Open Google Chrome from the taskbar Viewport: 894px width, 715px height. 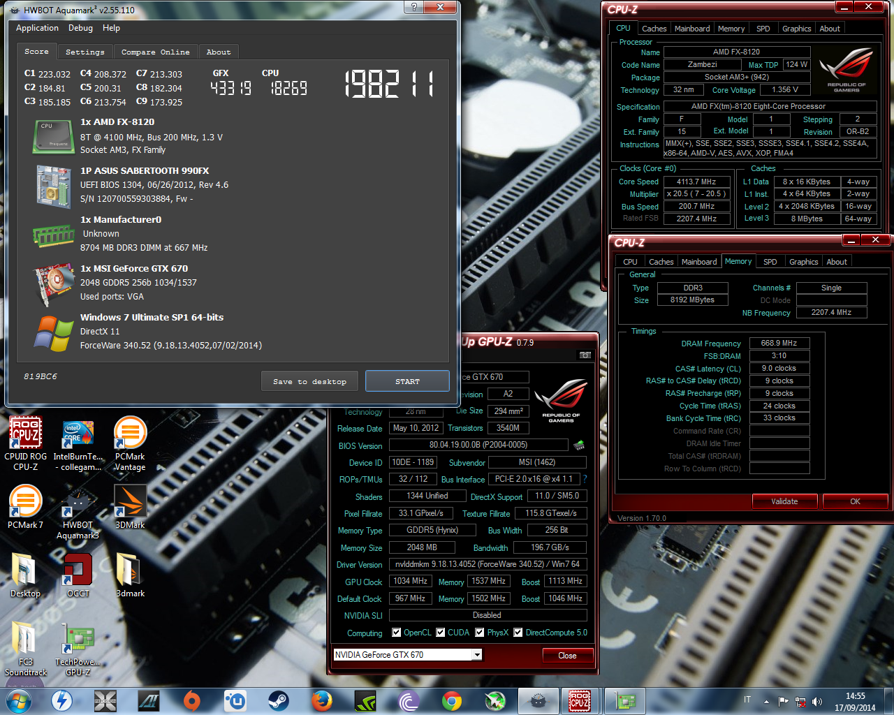point(452,700)
